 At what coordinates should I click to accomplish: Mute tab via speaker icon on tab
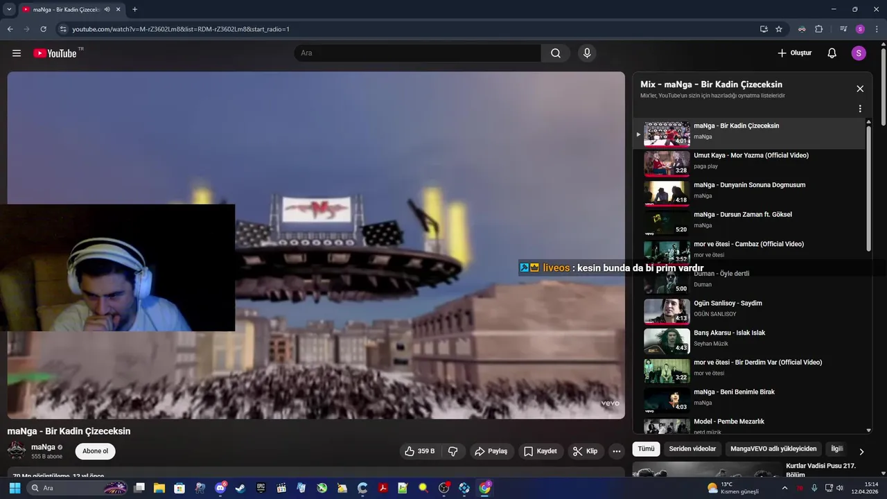[x=107, y=10]
